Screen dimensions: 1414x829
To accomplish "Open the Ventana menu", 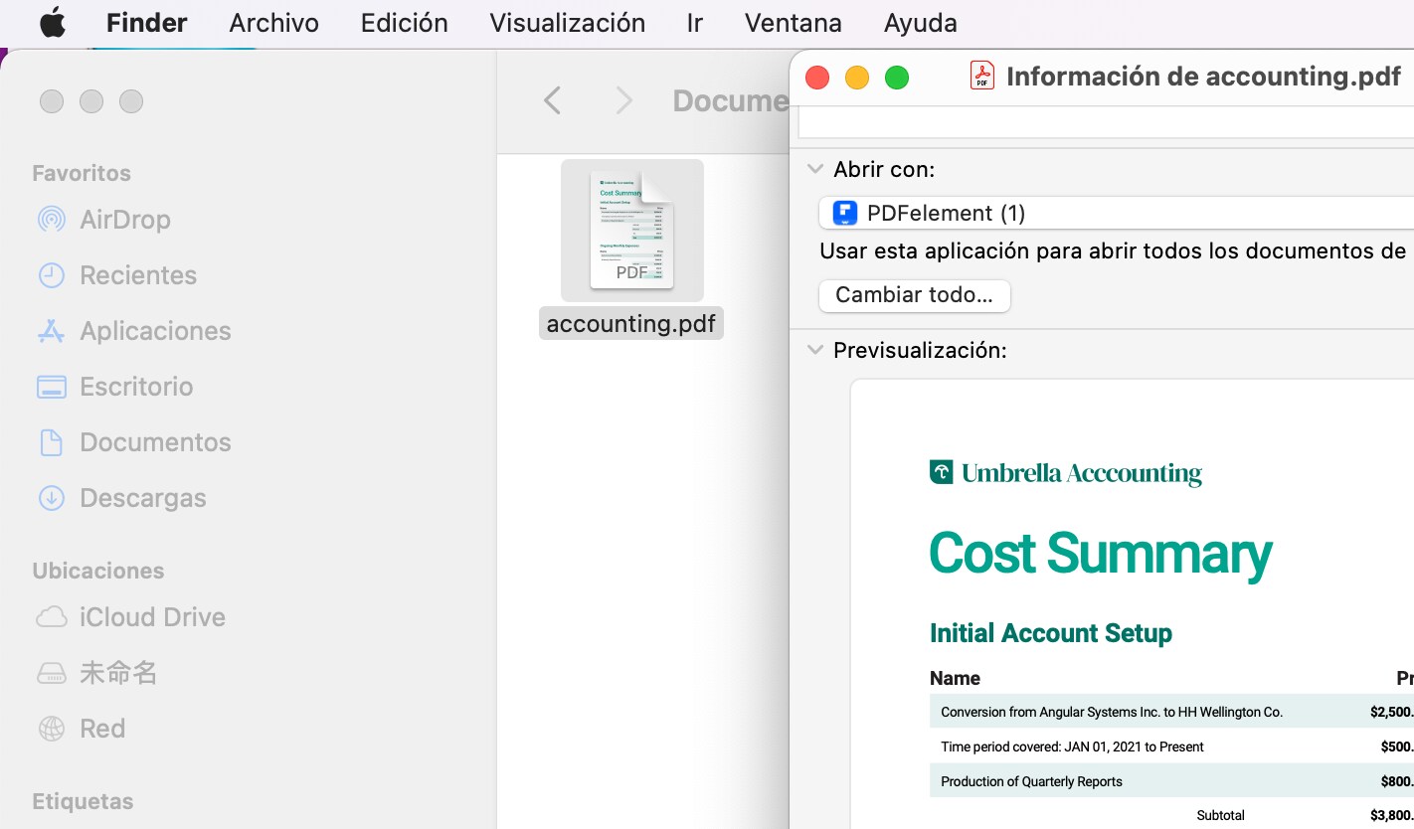I will coord(793,23).
